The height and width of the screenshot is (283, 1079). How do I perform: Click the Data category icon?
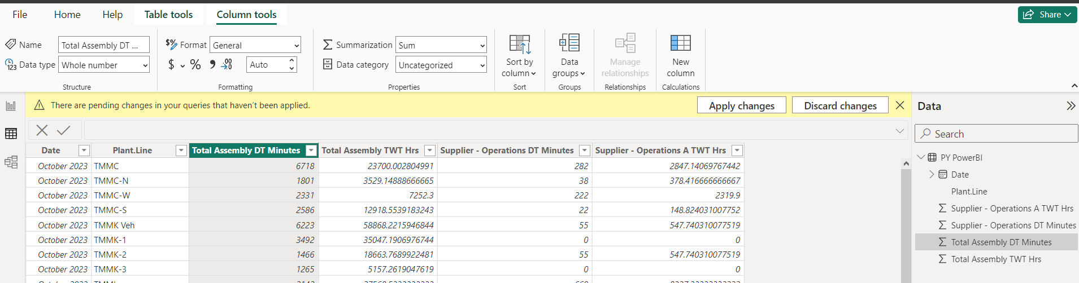point(328,64)
